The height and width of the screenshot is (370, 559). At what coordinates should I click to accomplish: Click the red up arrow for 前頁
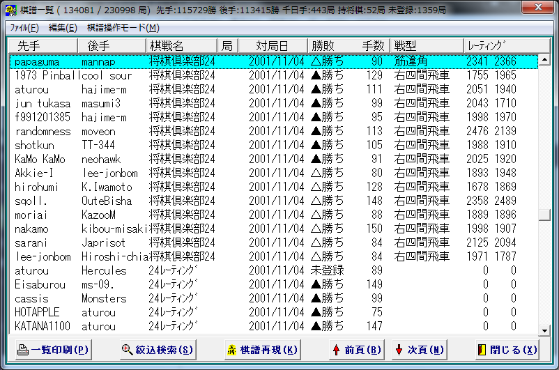(x=336, y=350)
